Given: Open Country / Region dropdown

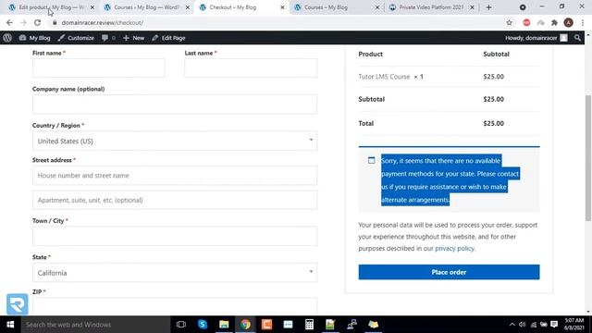Looking at the screenshot, I should [175, 141].
